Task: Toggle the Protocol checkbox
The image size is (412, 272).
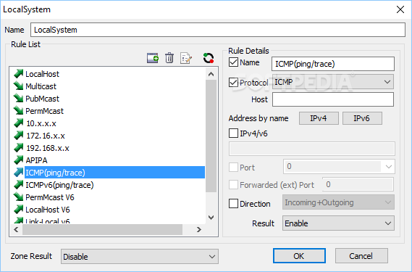Action: [233, 83]
